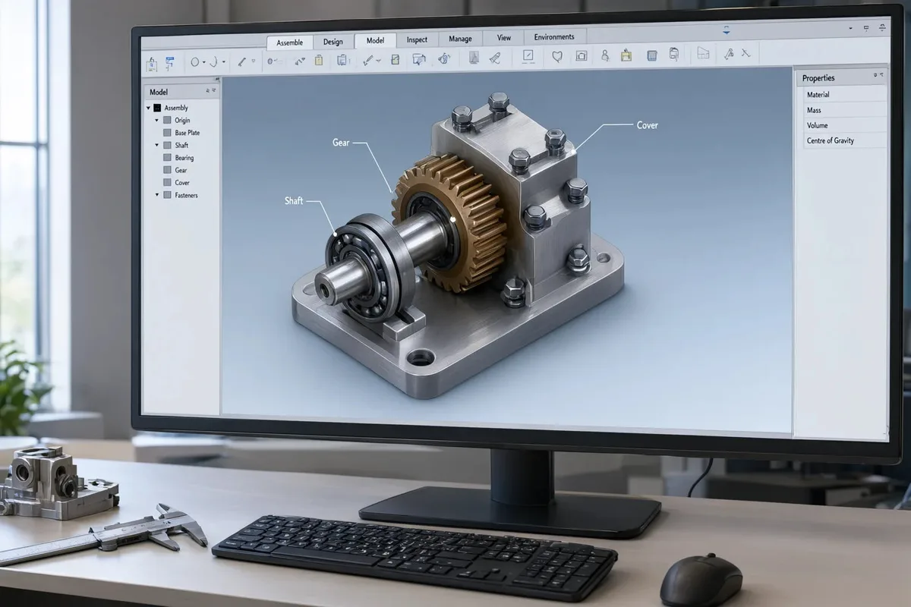Viewport: 911px width, 607px height.
Task: Collapse the Fasteners tree arrow
Action: (x=157, y=194)
